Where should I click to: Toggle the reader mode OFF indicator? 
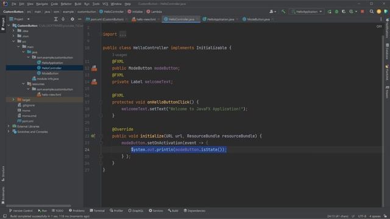click(x=379, y=26)
